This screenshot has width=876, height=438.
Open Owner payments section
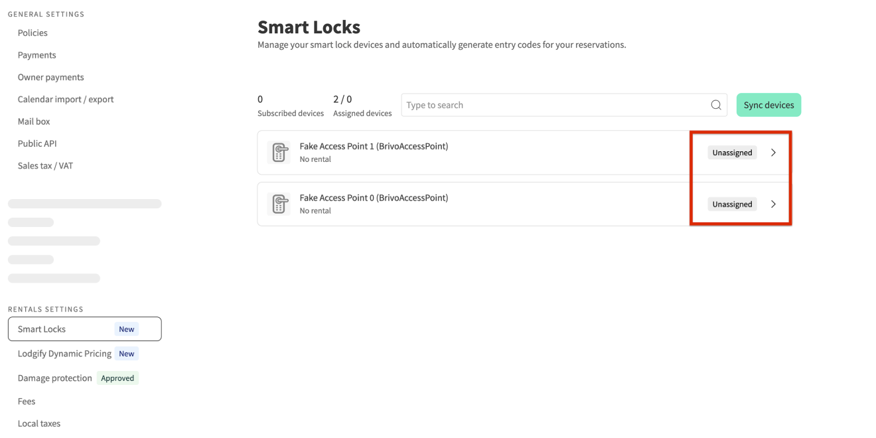(x=50, y=77)
